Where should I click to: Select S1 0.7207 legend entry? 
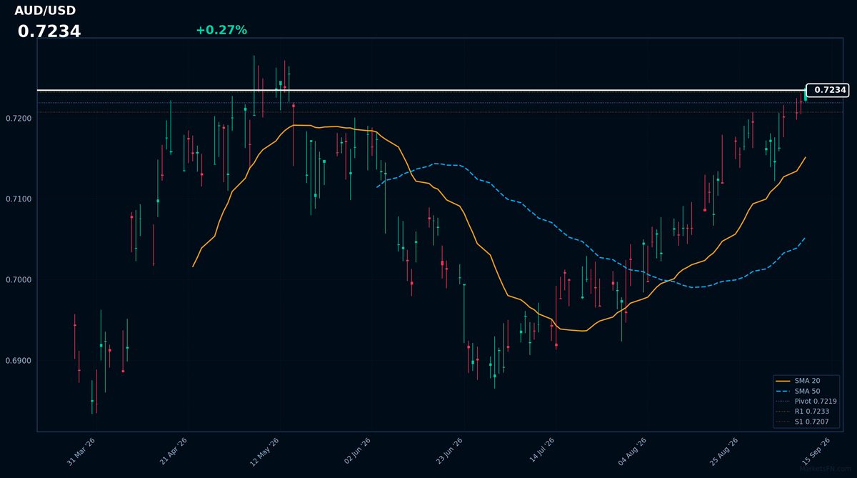point(802,422)
